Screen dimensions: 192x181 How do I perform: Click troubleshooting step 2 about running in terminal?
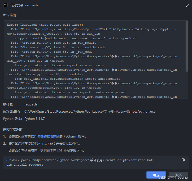coord(44,143)
